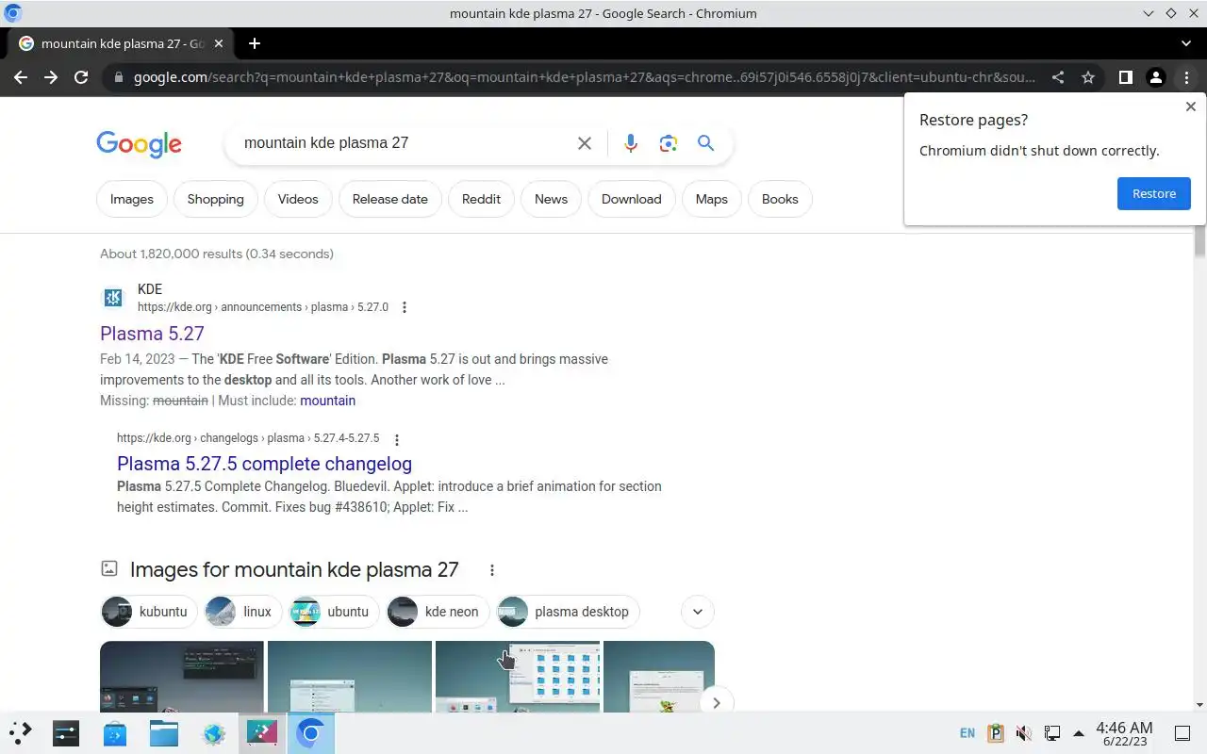Select the kubuntu image chip

pyautogui.click(x=149, y=612)
